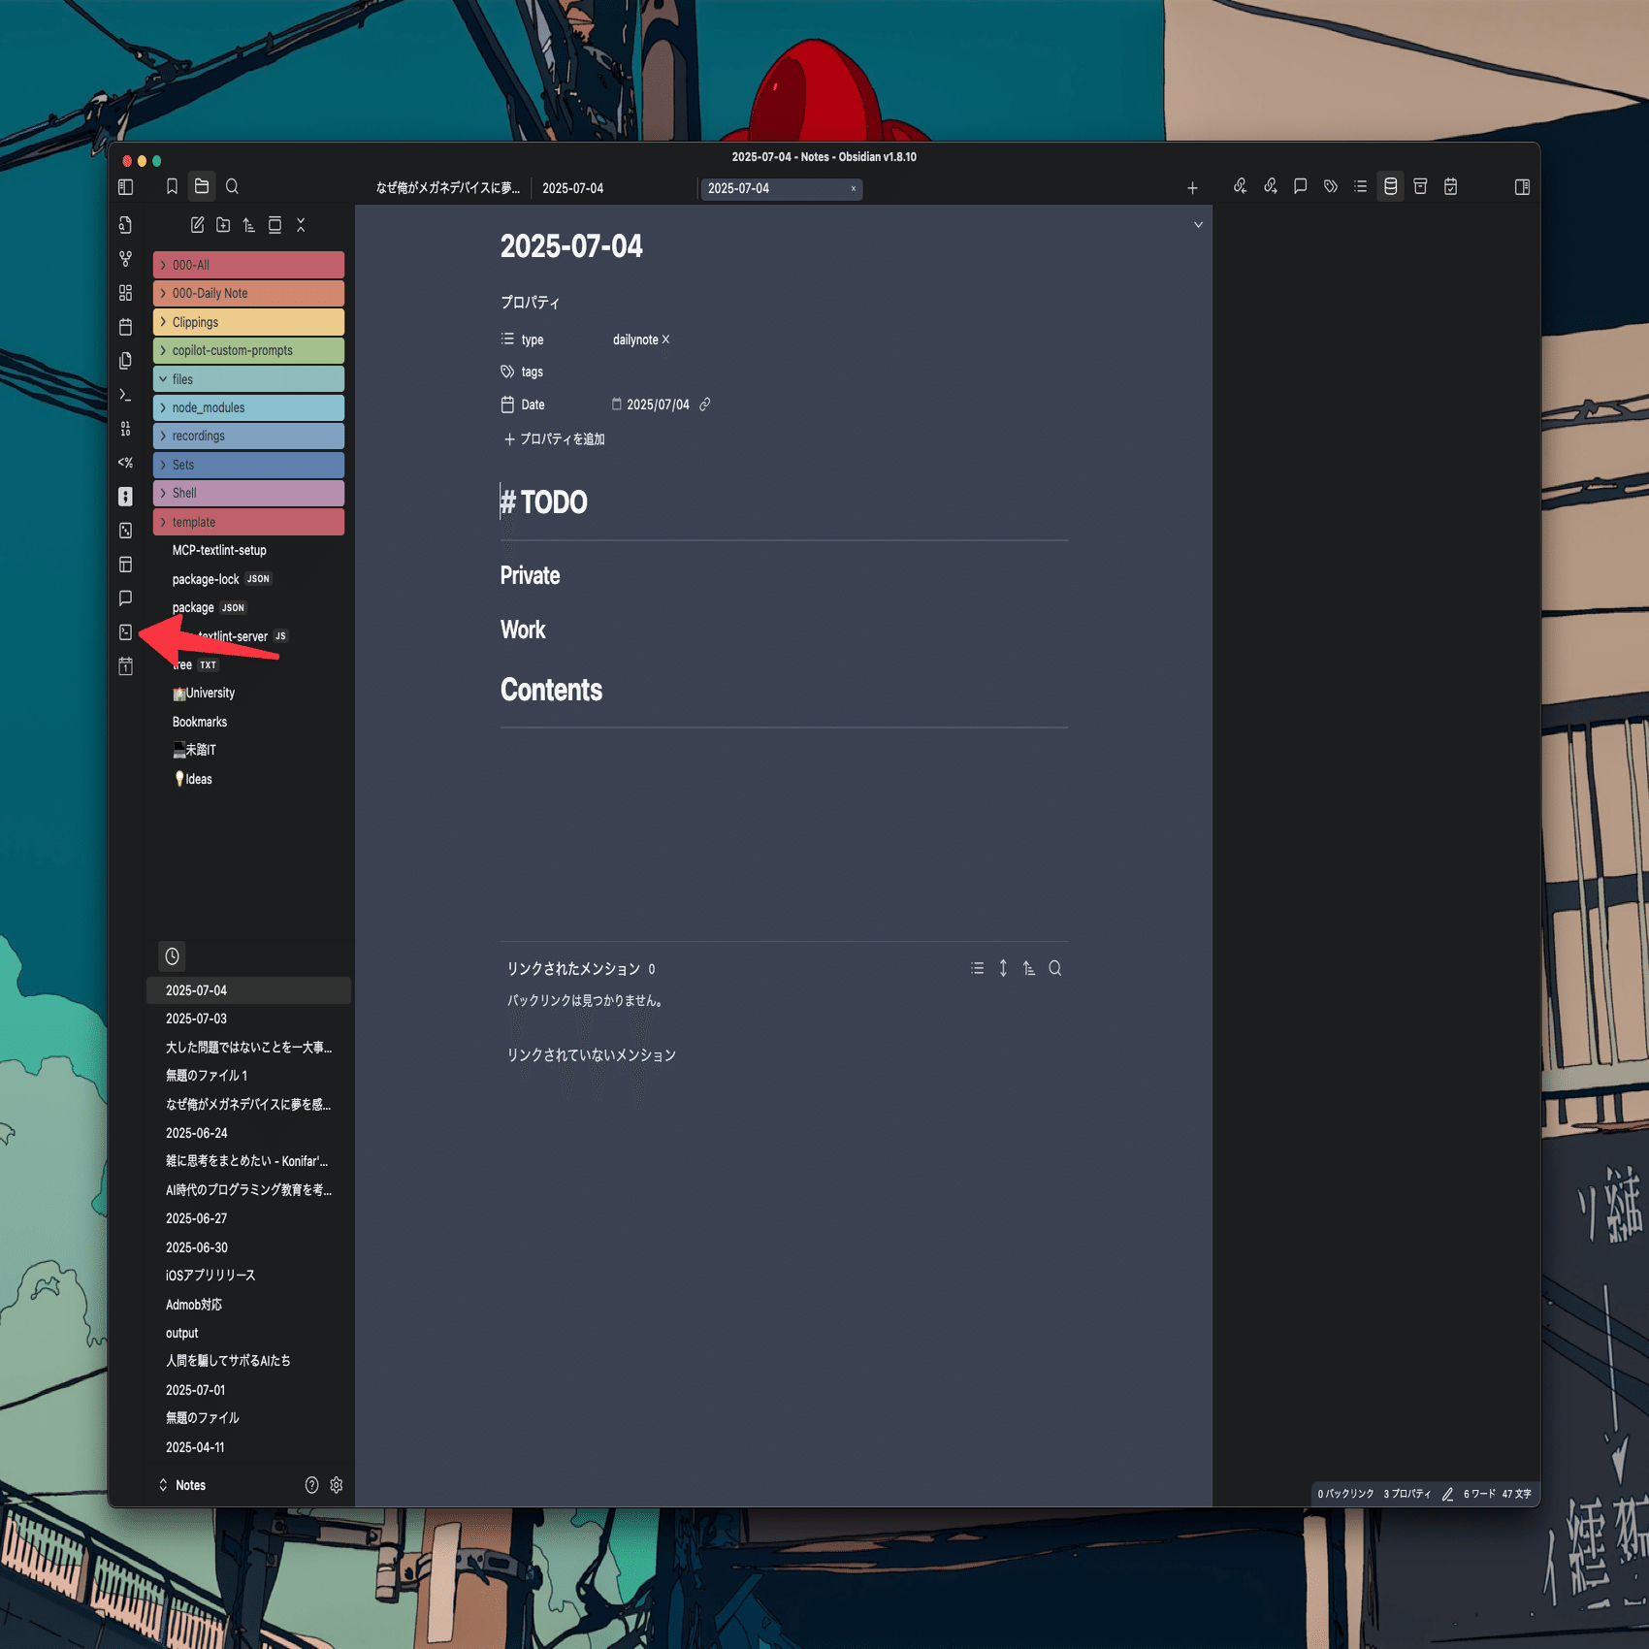
Task: Click auto-reveal current file icon
Action: 275,225
